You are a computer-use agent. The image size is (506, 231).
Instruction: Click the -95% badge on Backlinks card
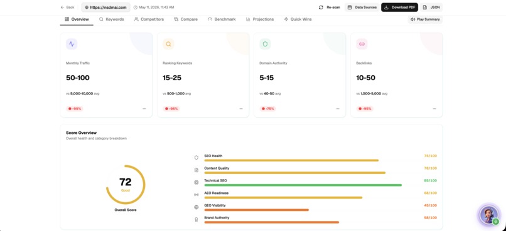pos(365,109)
